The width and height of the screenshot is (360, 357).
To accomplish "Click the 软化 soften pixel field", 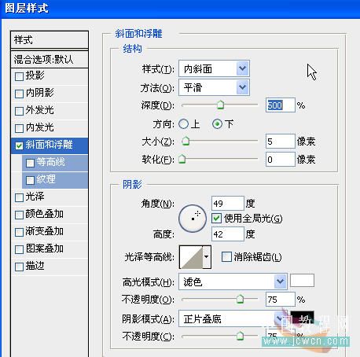I will tap(281, 159).
